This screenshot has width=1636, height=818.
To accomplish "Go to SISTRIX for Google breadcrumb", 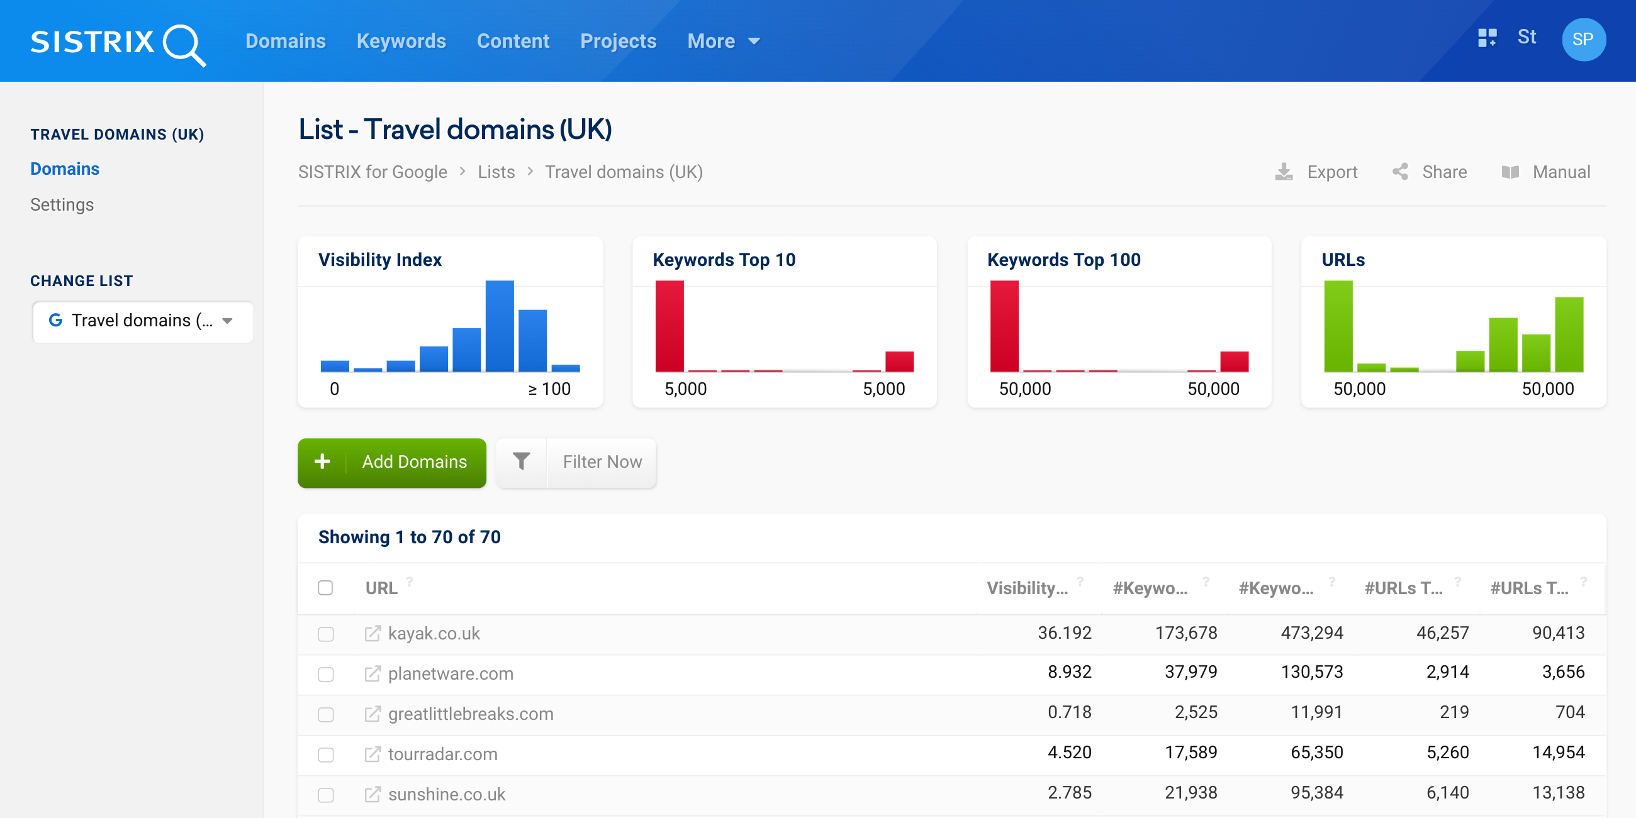I will pos(373,172).
